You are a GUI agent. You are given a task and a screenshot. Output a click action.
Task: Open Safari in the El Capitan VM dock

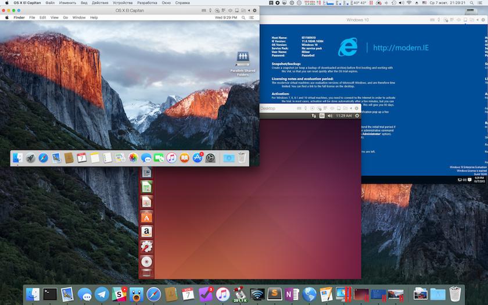click(x=43, y=157)
